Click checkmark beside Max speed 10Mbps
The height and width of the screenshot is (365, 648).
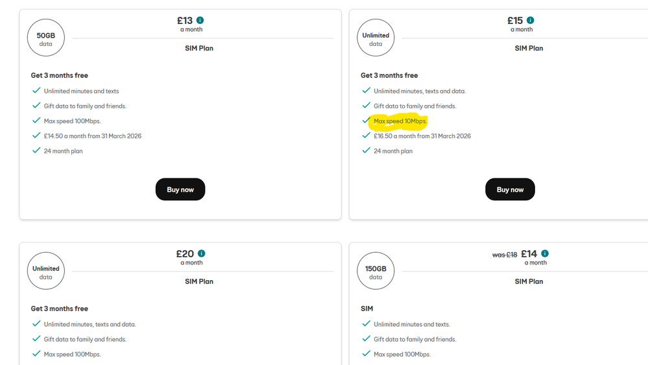(366, 121)
